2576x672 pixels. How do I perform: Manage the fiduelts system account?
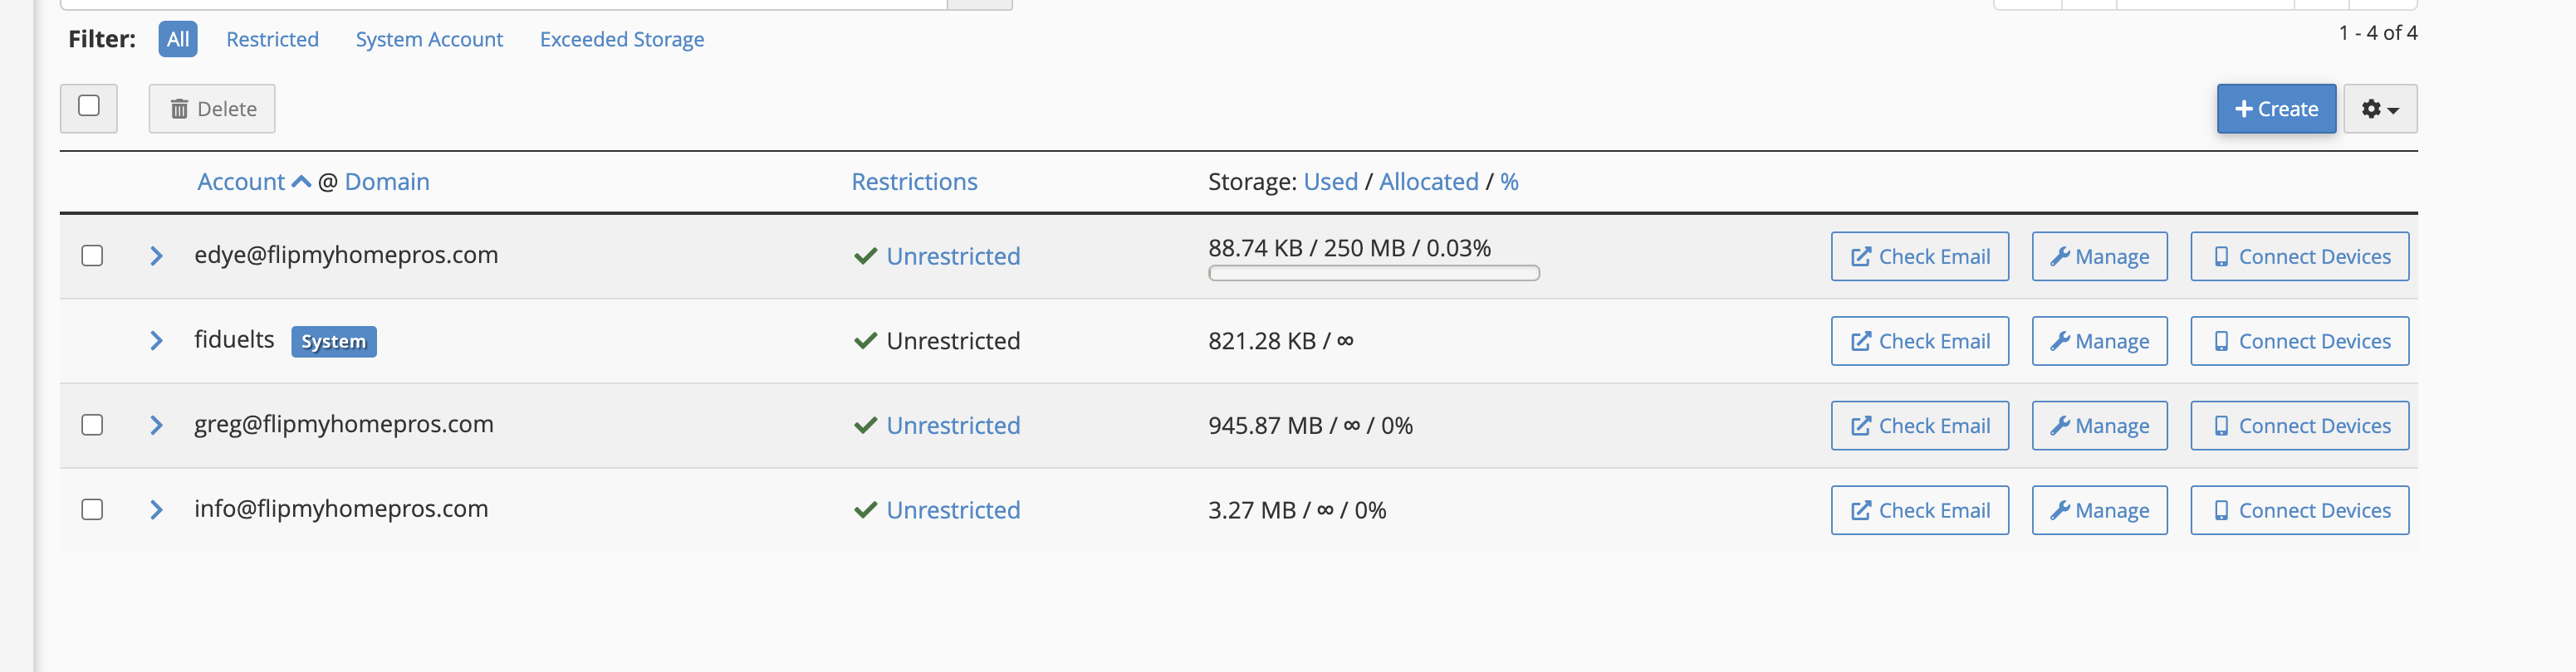pos(2099,342)
